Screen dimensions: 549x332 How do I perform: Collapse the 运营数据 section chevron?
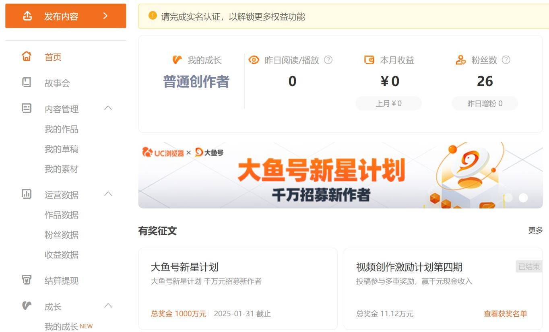108,194
